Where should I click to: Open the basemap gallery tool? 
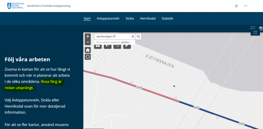pyautogui.click(x=98, y=46)
